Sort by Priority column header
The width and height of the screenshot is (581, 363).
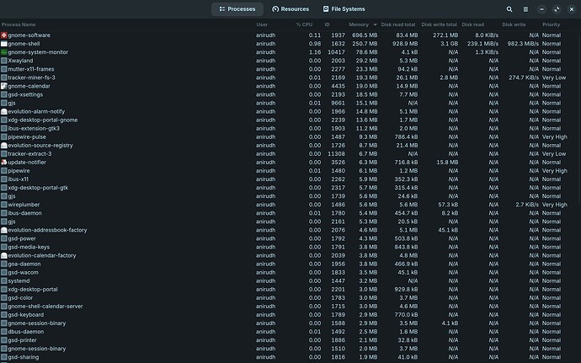click(552, 24)
